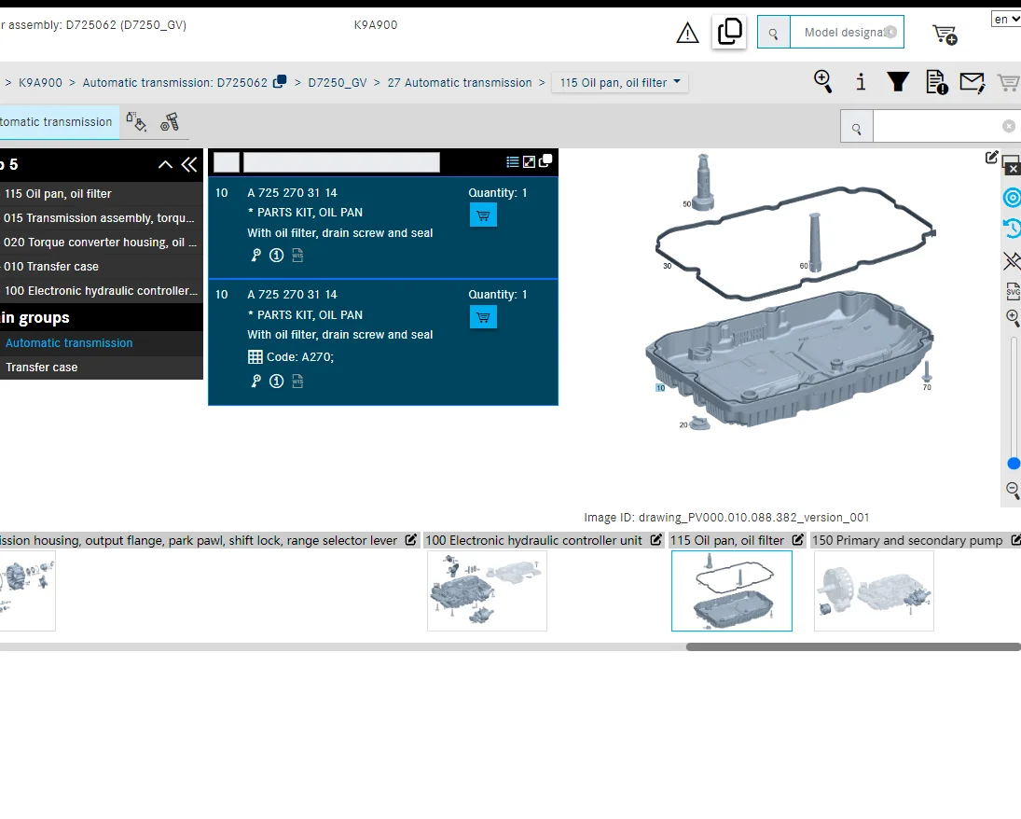Open '015 Transmission assembly' sidebar item
The width and height of the screenshot is (1021, 819).
[x=101, y=218]
